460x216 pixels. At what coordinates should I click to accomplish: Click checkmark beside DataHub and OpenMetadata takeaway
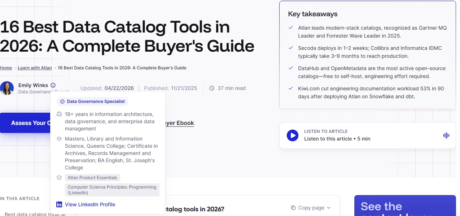[291, 68]
